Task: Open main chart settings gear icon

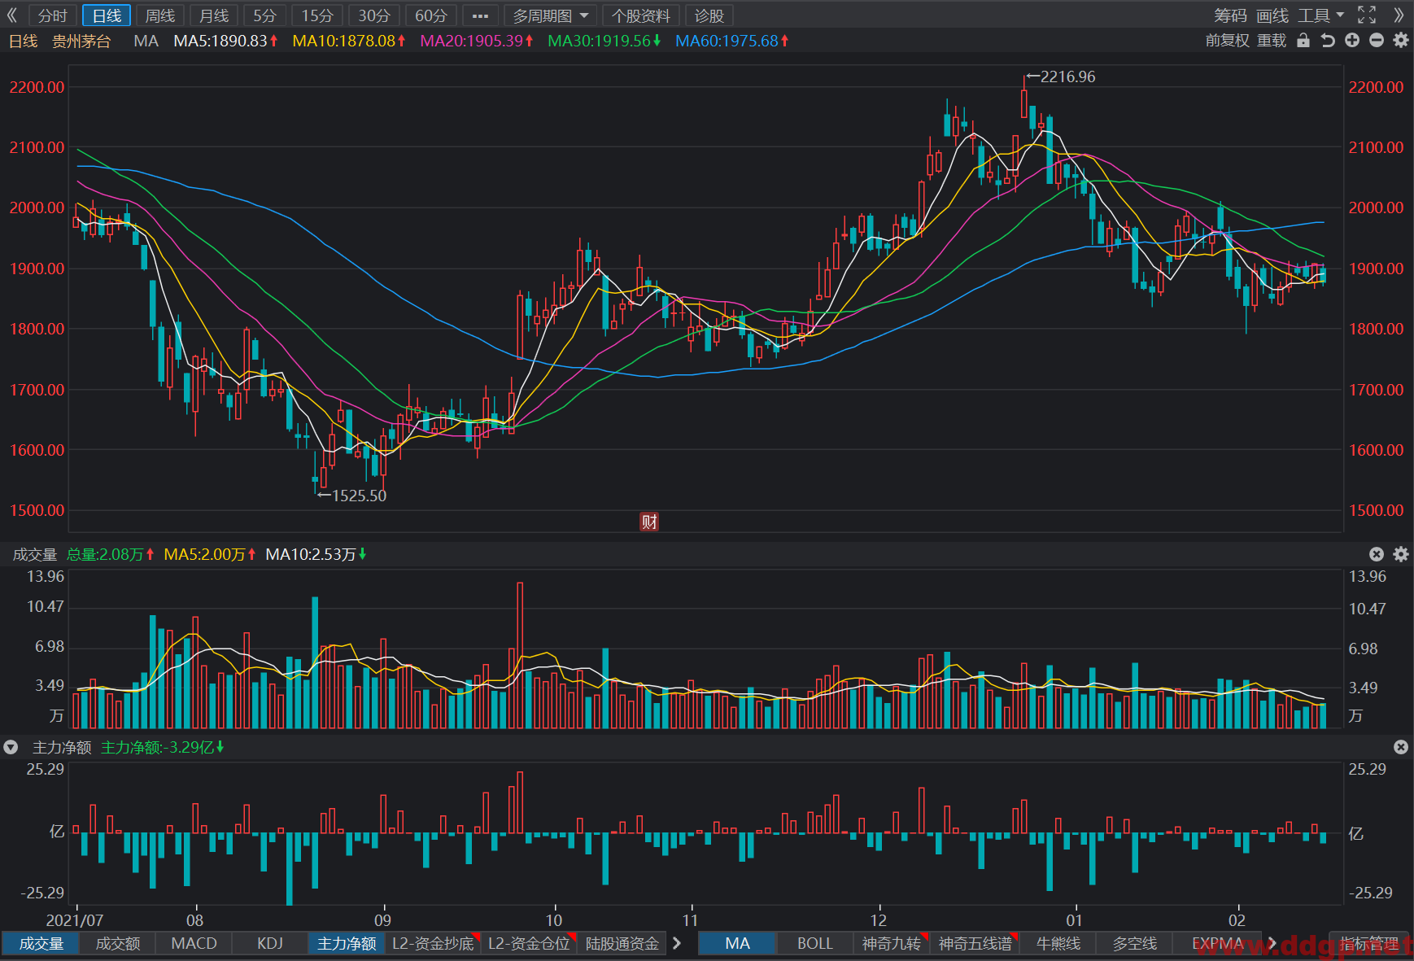Action: coord(1401,41)
